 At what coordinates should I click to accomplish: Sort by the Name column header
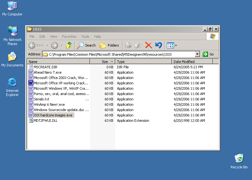tap(59, 62)
